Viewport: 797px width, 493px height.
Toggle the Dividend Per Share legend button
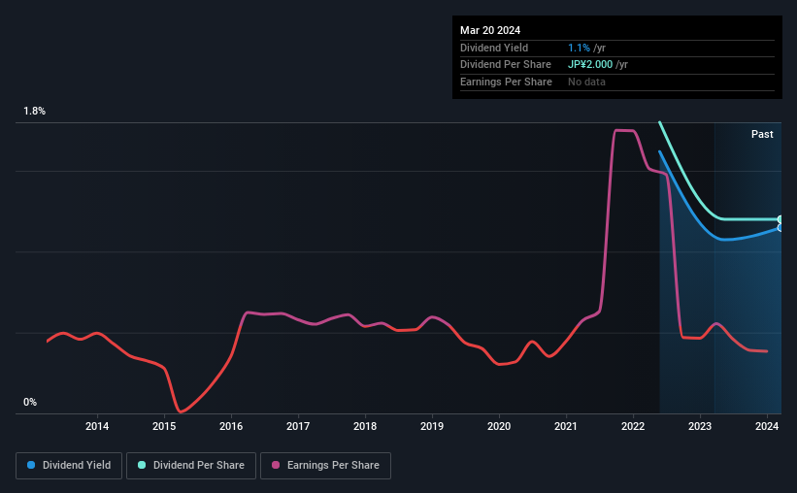[191, 466]
